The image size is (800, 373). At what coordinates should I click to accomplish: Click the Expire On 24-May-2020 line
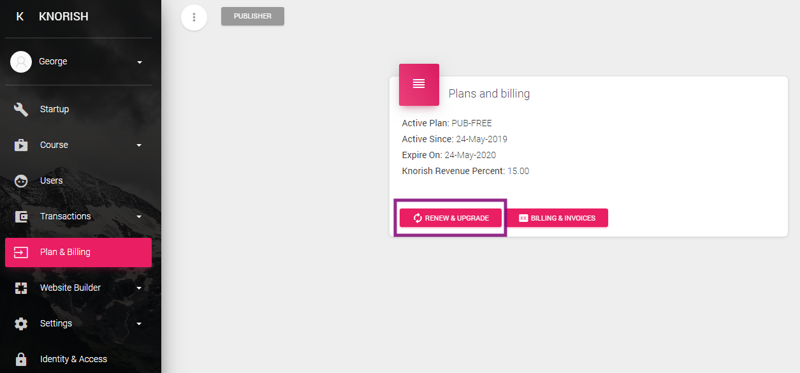(x=449, y=155)
